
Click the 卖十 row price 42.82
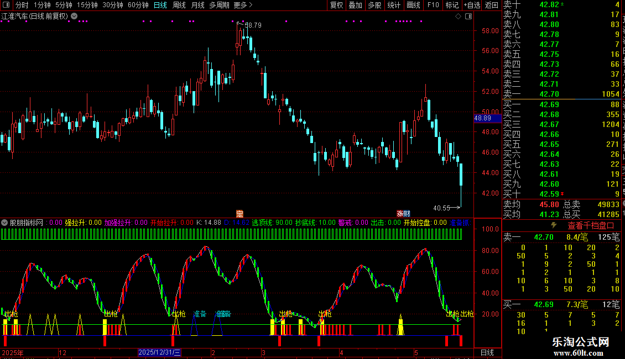pyautogui.click(x=549, y=4)
